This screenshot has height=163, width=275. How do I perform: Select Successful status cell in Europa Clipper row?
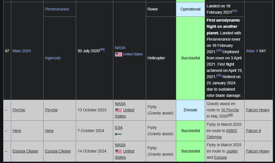[190, 151]
